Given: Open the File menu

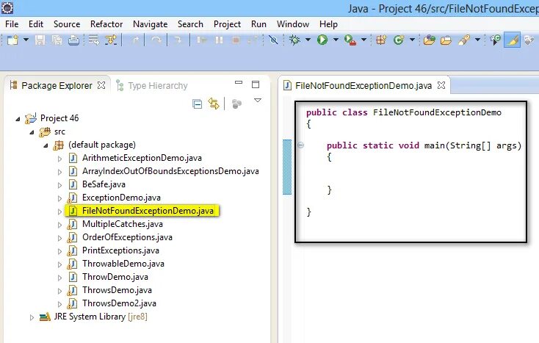Looking at the screenshot, I should pos(12,24).
